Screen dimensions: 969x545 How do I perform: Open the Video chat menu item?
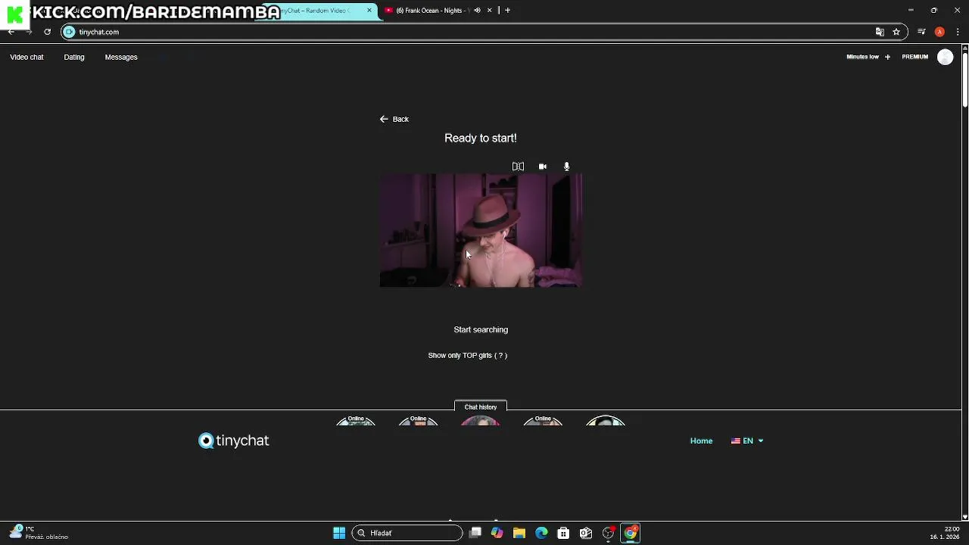26,57
